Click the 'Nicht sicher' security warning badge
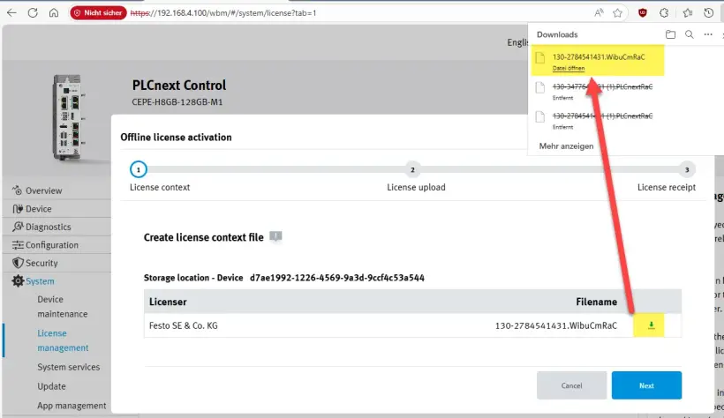This screenshot has width=724, height=418. pyautogui.click(x=98, y=13)
